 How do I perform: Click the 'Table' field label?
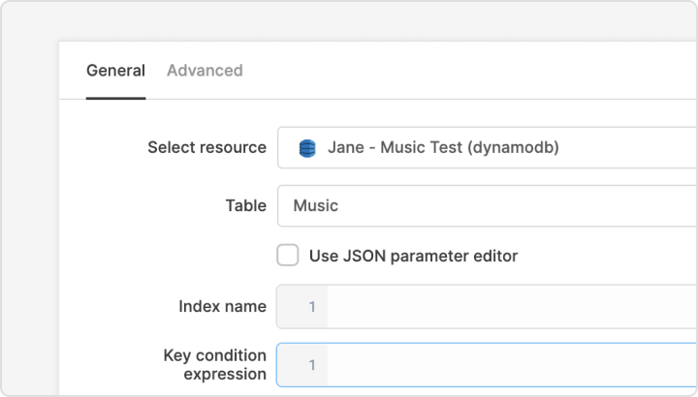tap(245, 205)
